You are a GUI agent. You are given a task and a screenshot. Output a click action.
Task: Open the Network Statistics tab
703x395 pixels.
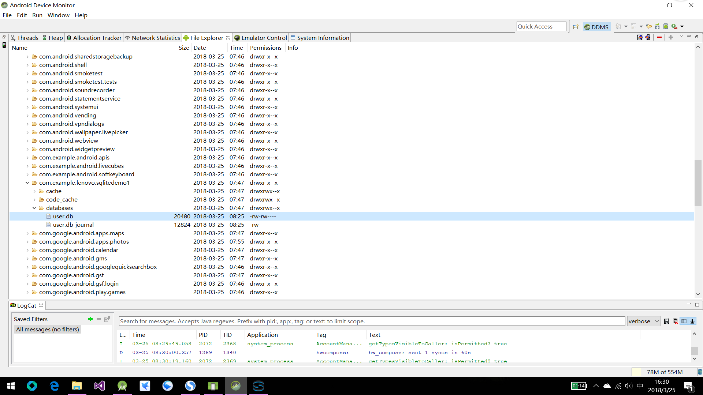[x=153, y=38]
